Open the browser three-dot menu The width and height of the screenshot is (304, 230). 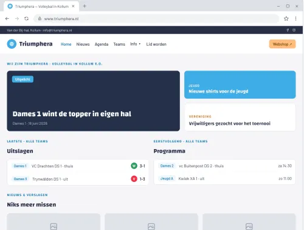coord(295,19)
